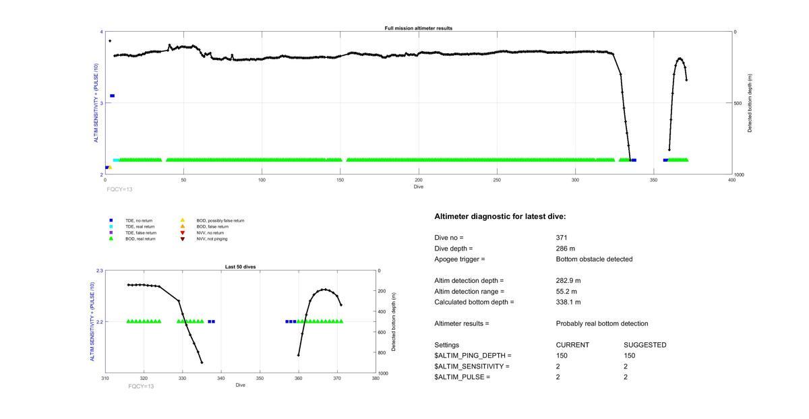Click the '$ALTIM_PULSE =' setting name

pos(462,377)
